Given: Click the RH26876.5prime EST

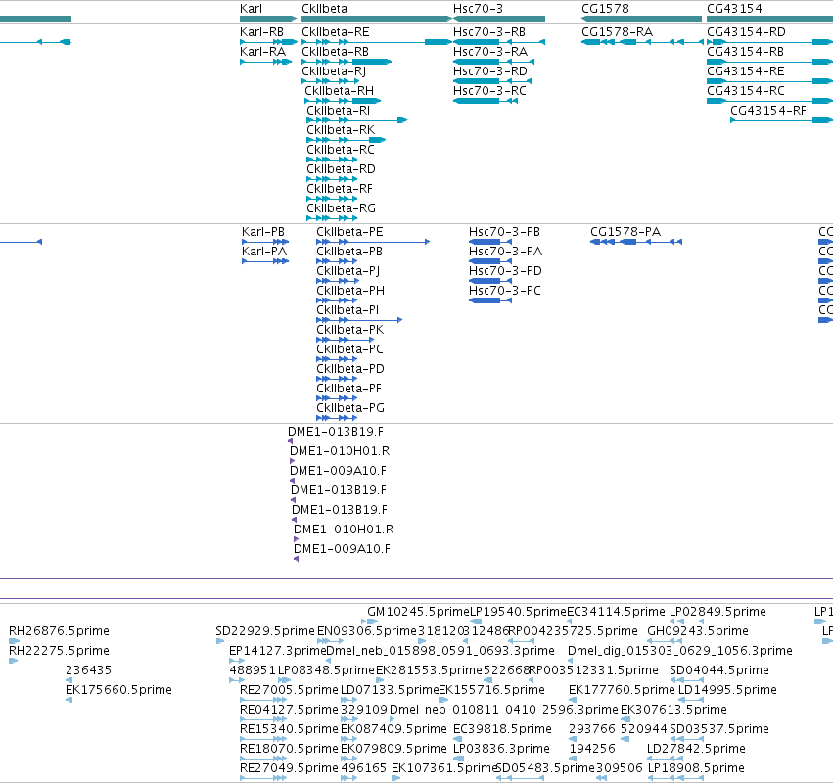Looking at the screenshot, I should tap(59, 631).
